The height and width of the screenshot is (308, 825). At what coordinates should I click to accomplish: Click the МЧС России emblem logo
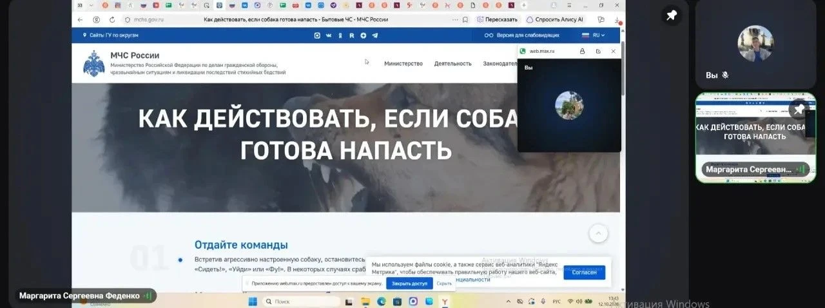pos(94,63)
